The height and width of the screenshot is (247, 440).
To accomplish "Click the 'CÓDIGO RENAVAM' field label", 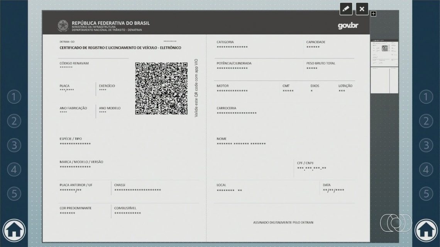I will 74,63.
